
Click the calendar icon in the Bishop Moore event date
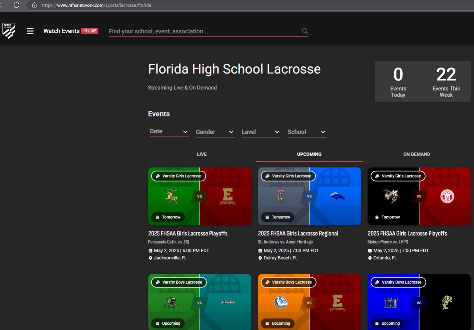(x=370, y=251)
